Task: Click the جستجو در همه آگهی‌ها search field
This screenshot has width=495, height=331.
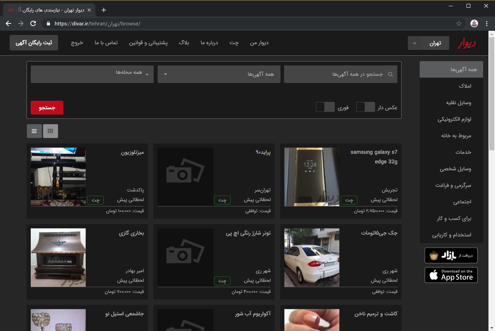Action: coord(341,74)
